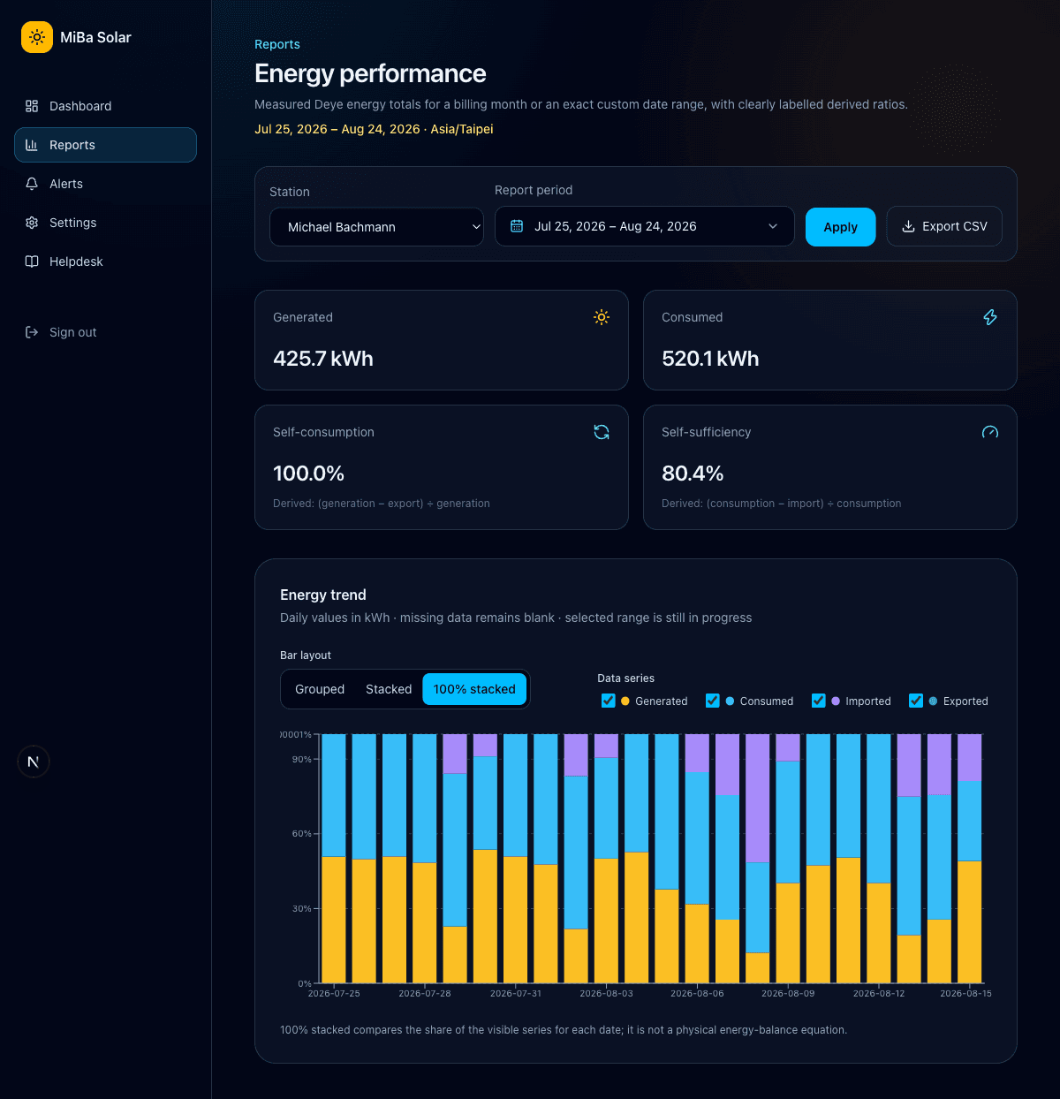Click the Alerts bell icon

tap(32, 184)
